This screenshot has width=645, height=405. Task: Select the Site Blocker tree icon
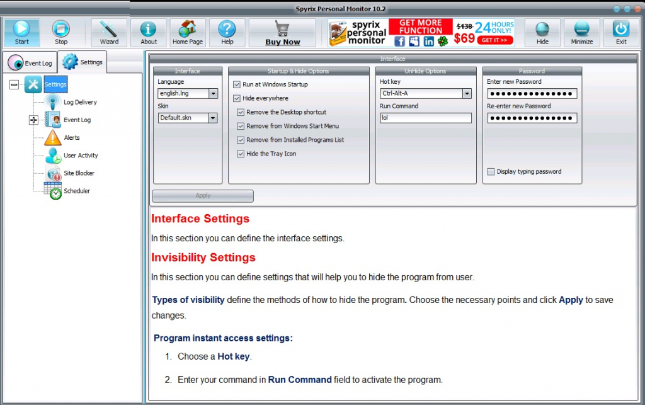[x=54, y=173]
